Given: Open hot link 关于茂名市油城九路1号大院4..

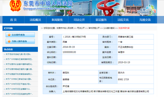Looking at the screenshot, I should [18, 54].
